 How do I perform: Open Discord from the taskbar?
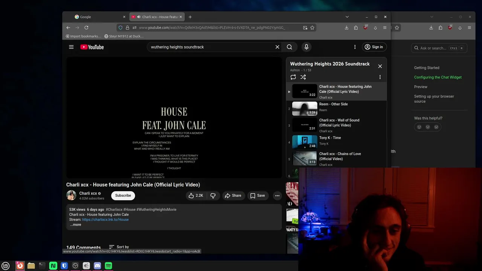[x=97, y=266]
